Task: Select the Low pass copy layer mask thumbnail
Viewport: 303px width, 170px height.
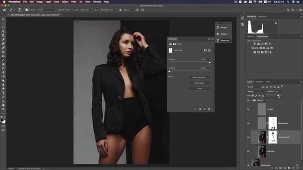Action: coord(273,137)
